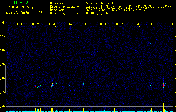The image size is (176, 112).
Task: Click the 0959 time marker
Action: pos(153,24)
